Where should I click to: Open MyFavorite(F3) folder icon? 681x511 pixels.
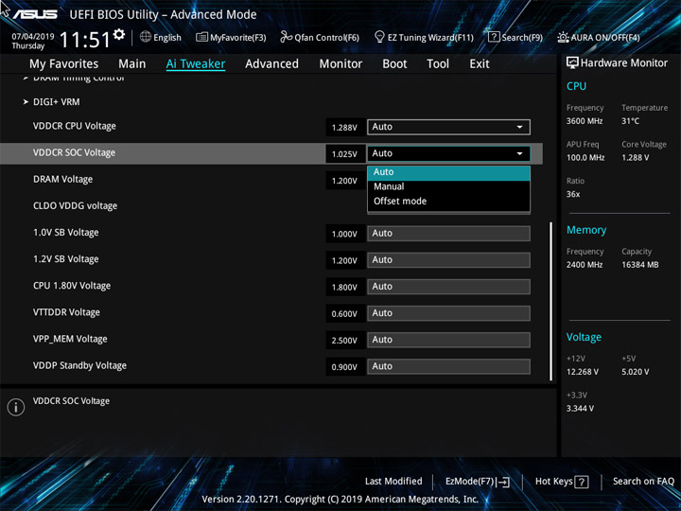(x=201, y=37)
